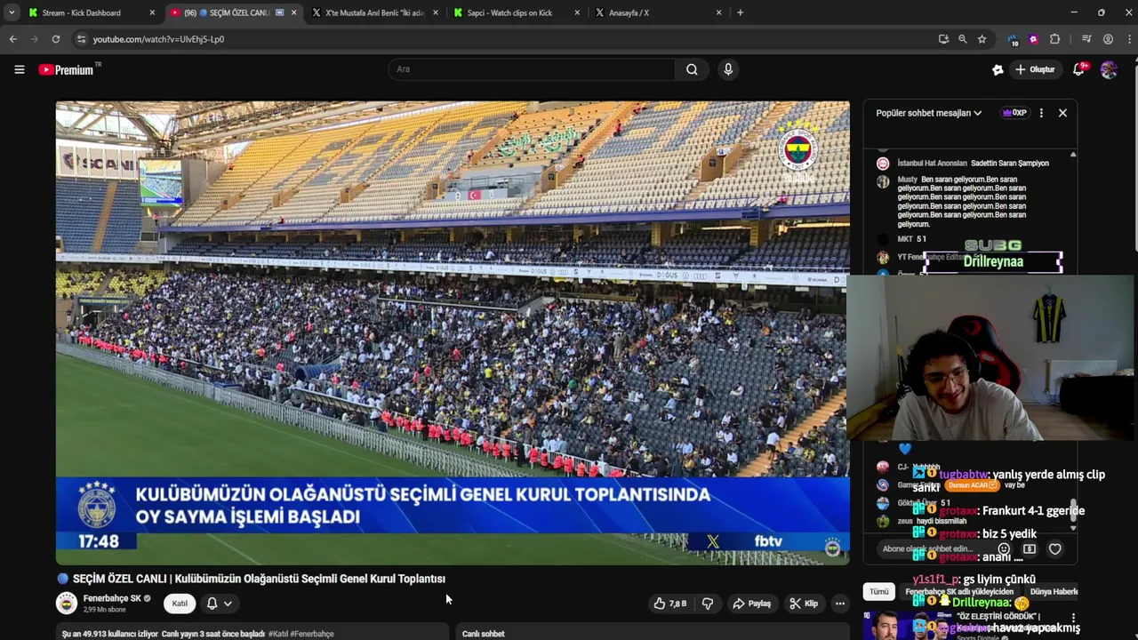This screenshot has width=1138, height=640.
Task: Select the Tümü filter chip
Action: (x=878, y=591)
